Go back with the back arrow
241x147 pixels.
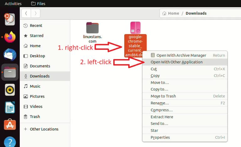click(26, 13)
